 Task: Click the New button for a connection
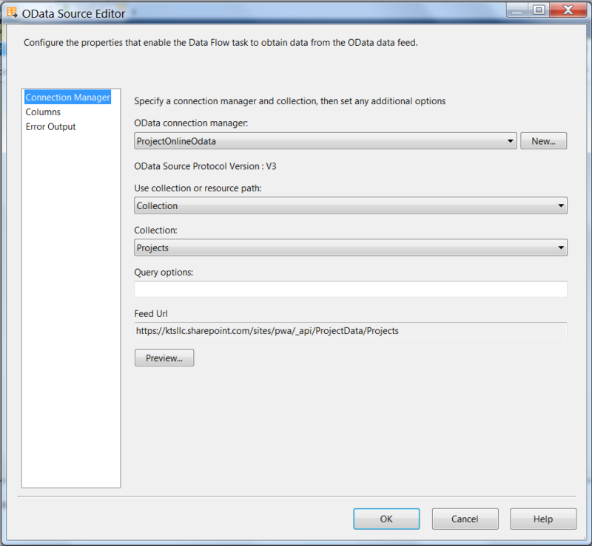(x=543, y=140)
